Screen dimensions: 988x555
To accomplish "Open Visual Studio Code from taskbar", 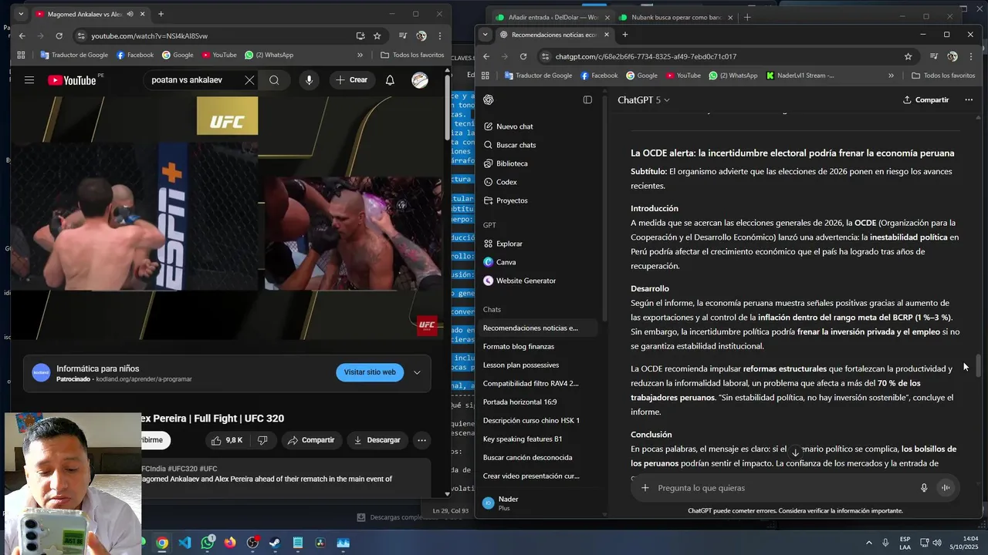I will [184, 543].
